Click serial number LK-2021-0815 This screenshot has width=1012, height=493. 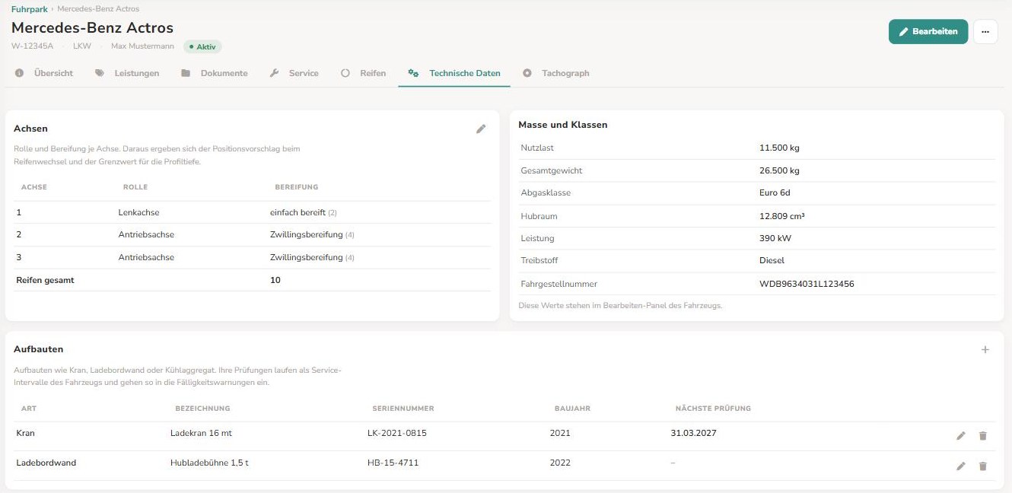(397, 433)
